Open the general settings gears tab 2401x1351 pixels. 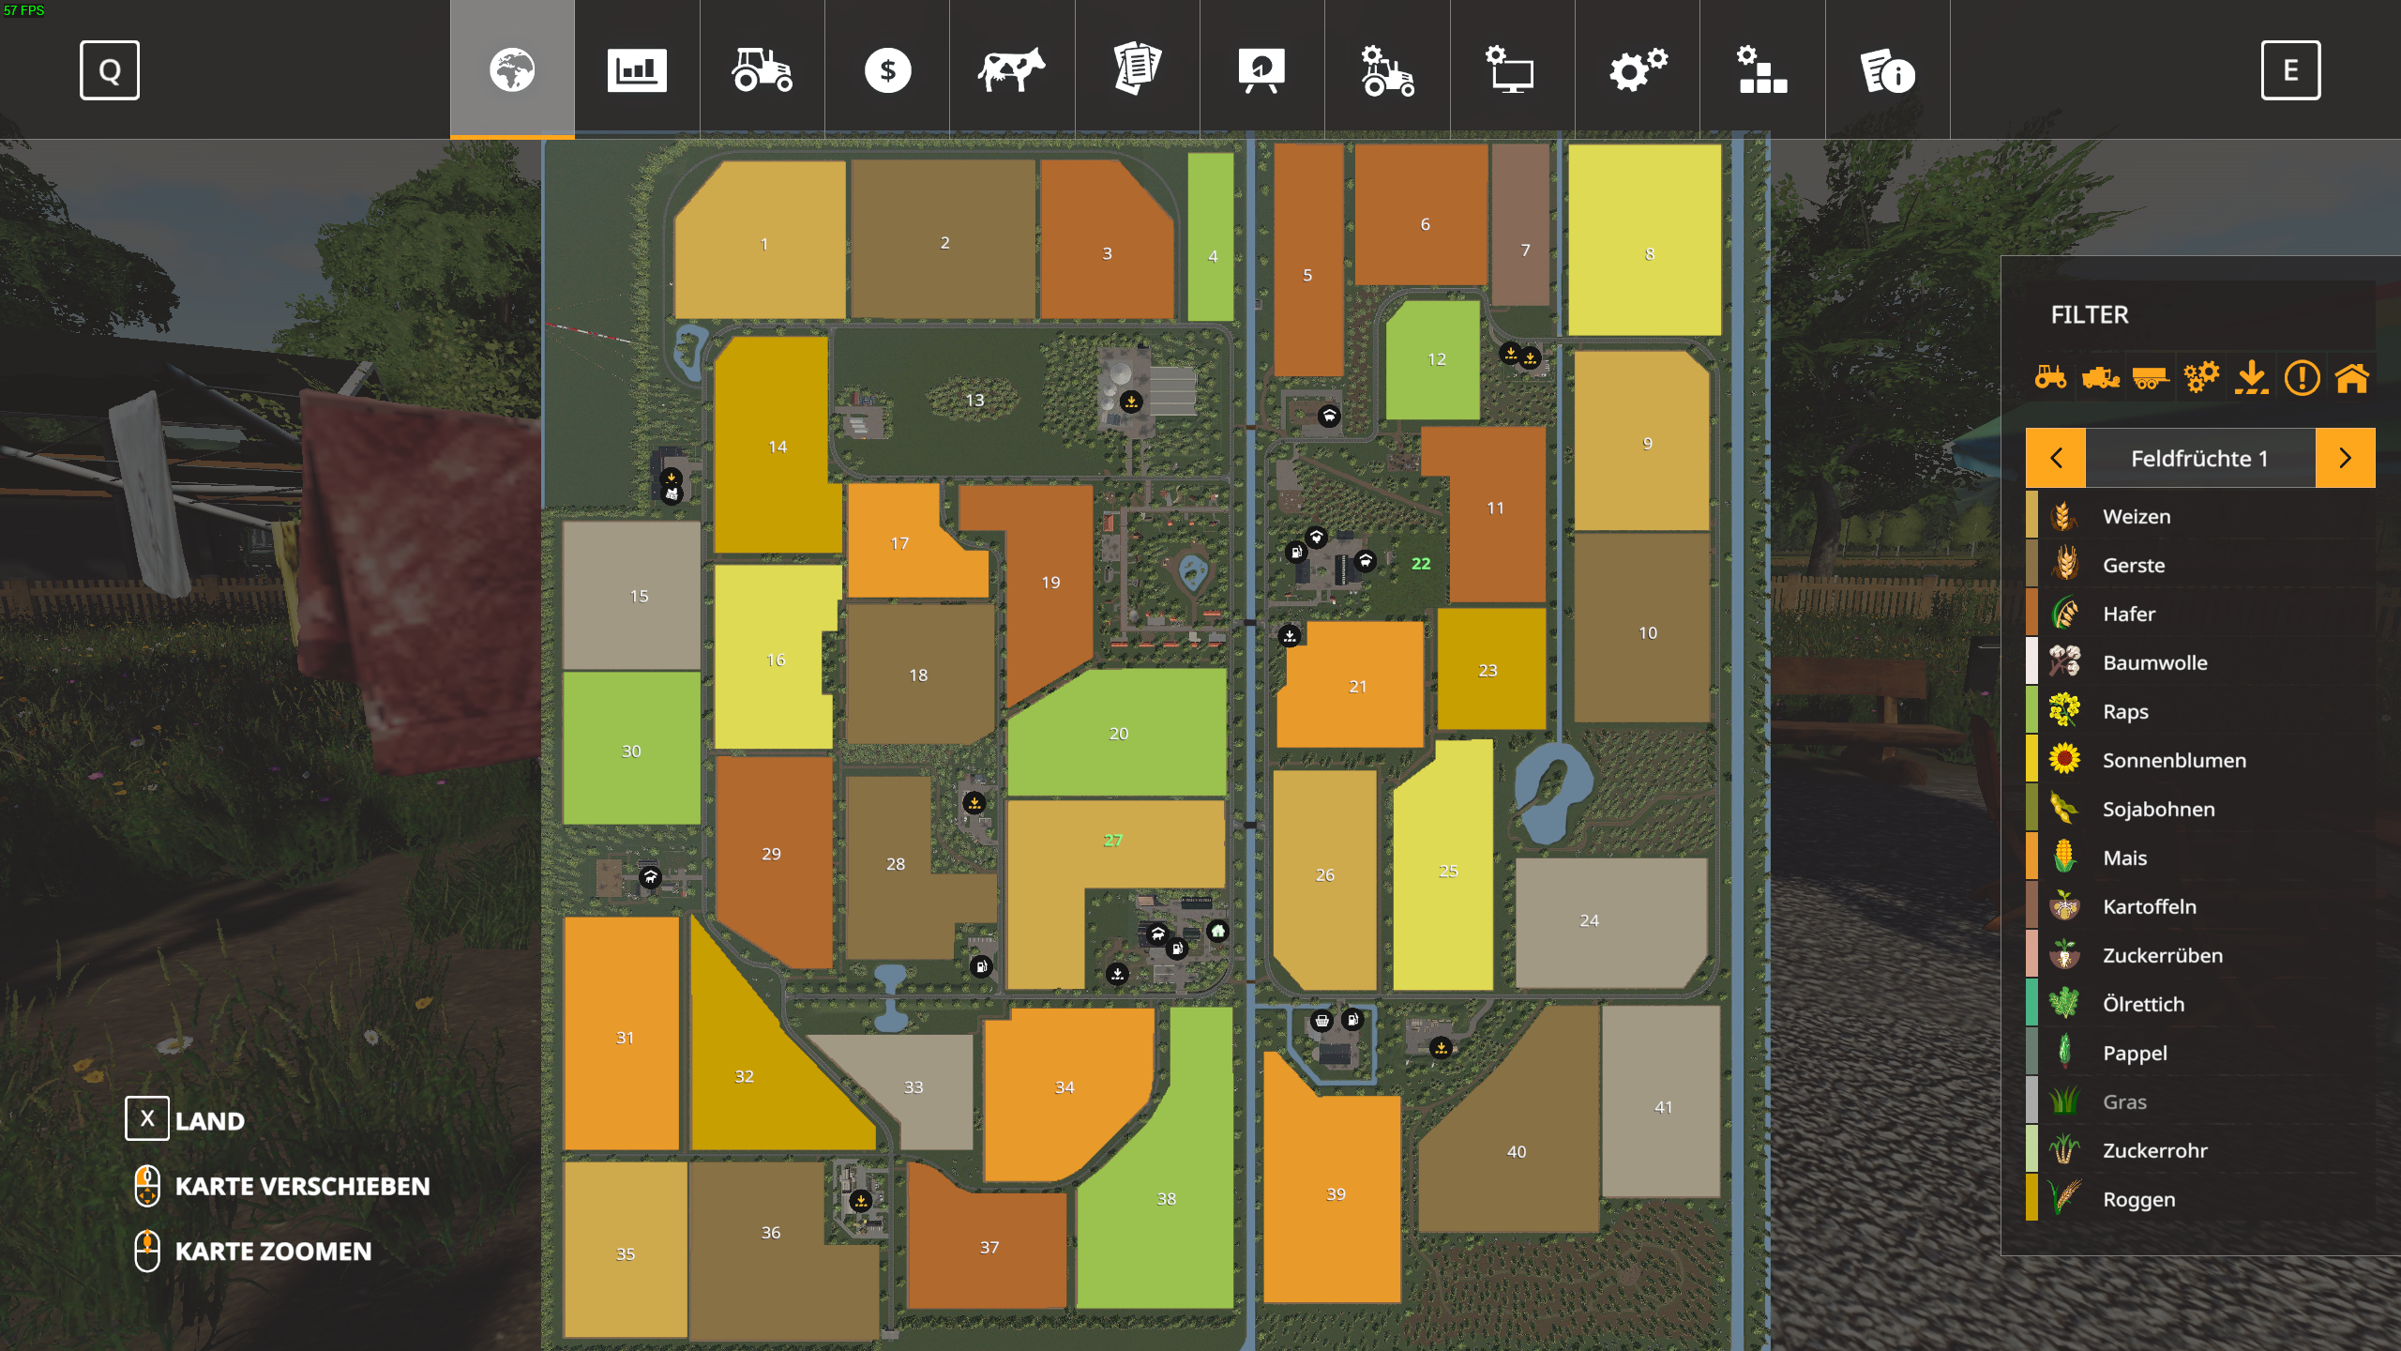point(1638,69)
